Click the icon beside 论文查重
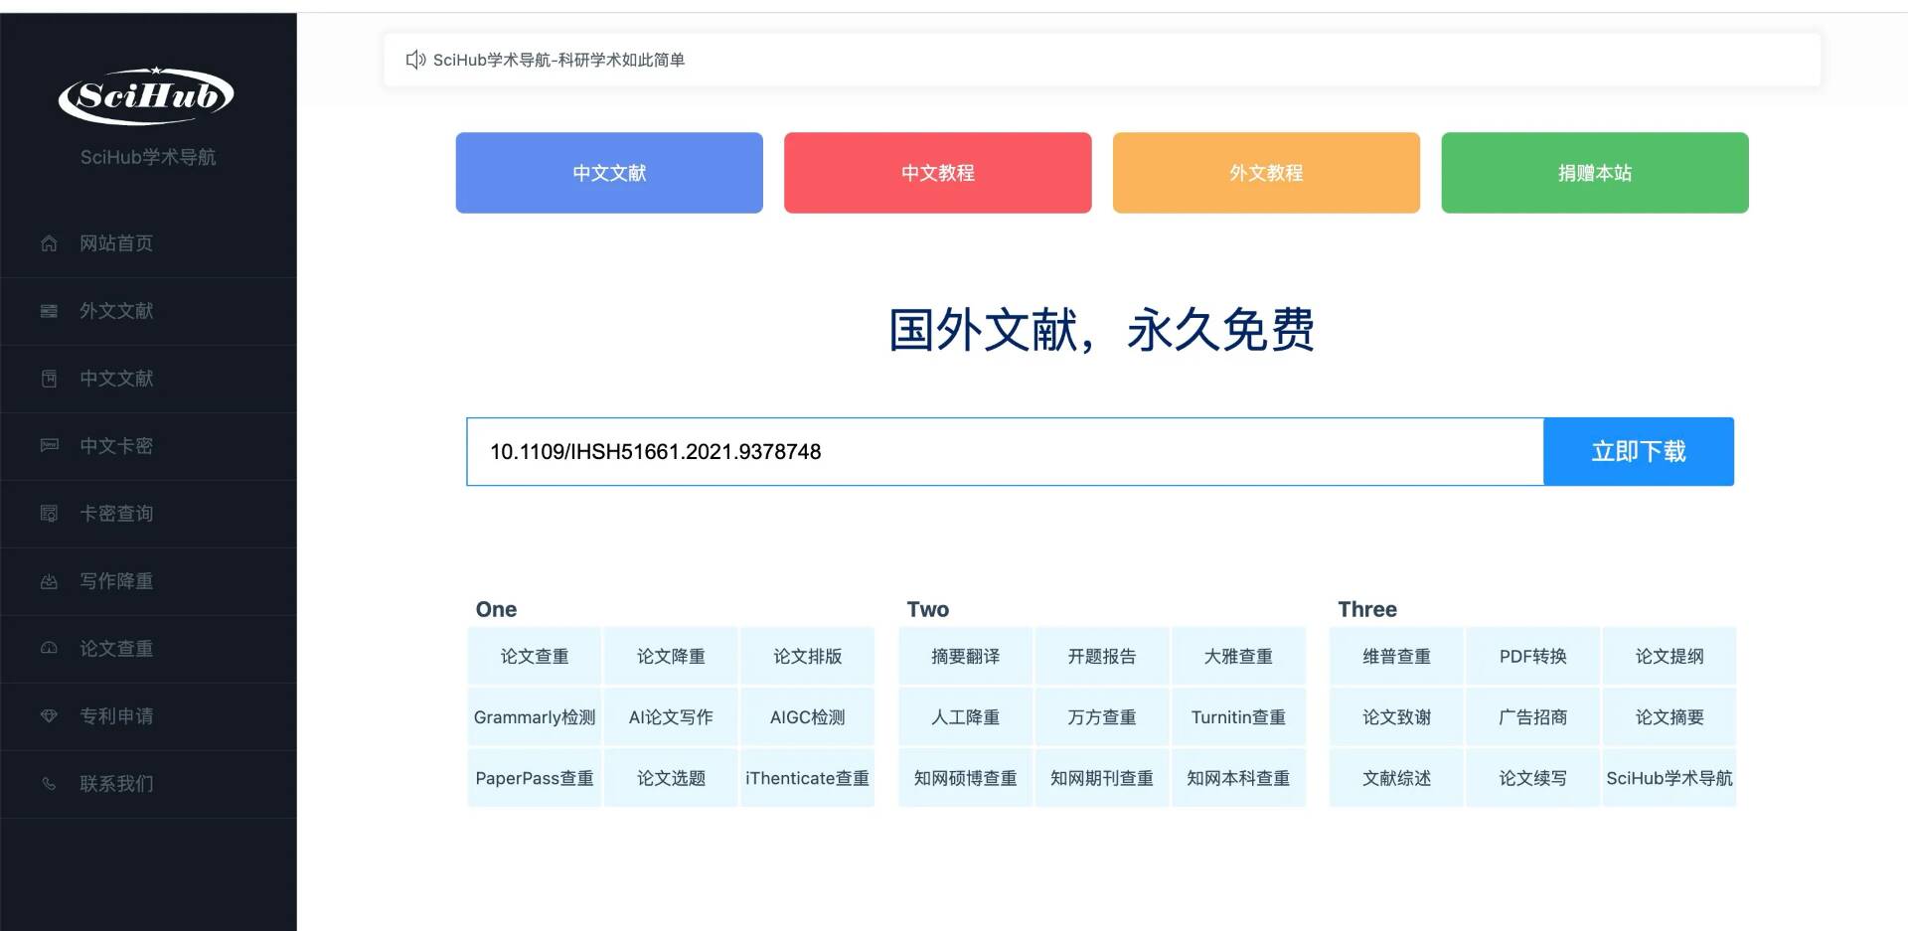This screenshot has width=1908, height=931. pyautogui.click(x=49, y=649)
